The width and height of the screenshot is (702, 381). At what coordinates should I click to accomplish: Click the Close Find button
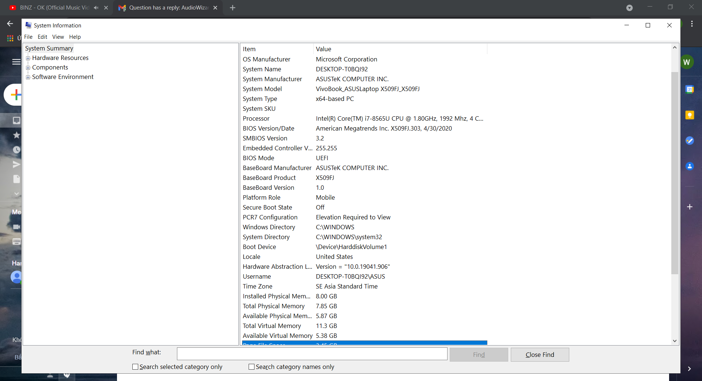click(x=540, y=355)
